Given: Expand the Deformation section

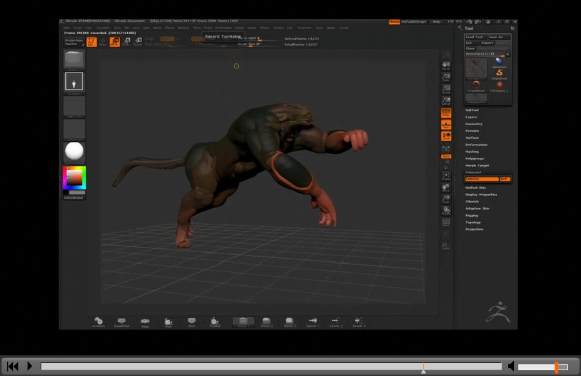Looking at the screenshot, I should click(476, 144).
